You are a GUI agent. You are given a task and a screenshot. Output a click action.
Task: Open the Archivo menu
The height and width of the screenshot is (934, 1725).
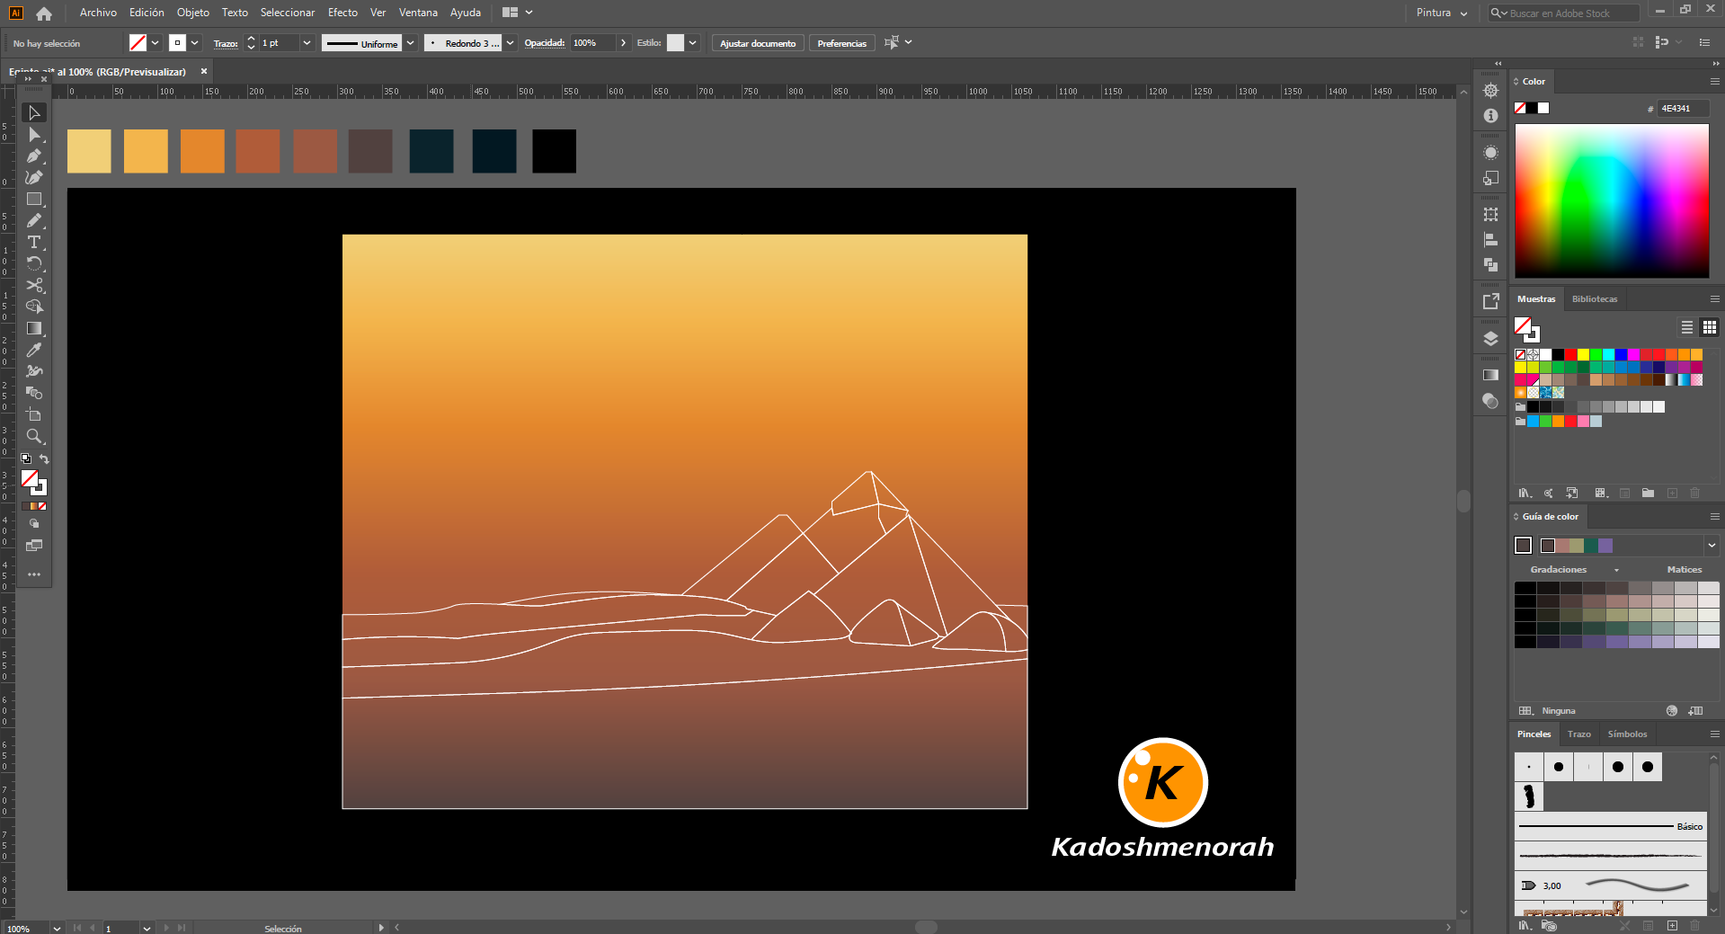[98, 13]
